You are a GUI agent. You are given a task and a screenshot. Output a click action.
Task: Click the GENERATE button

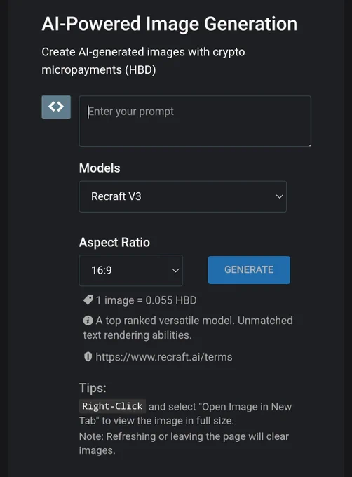point(249,270)
